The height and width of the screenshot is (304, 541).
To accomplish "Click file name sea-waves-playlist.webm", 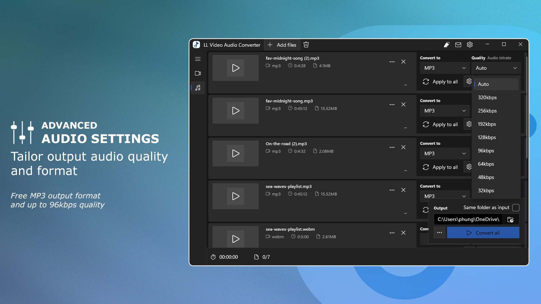I will point(290,229).
